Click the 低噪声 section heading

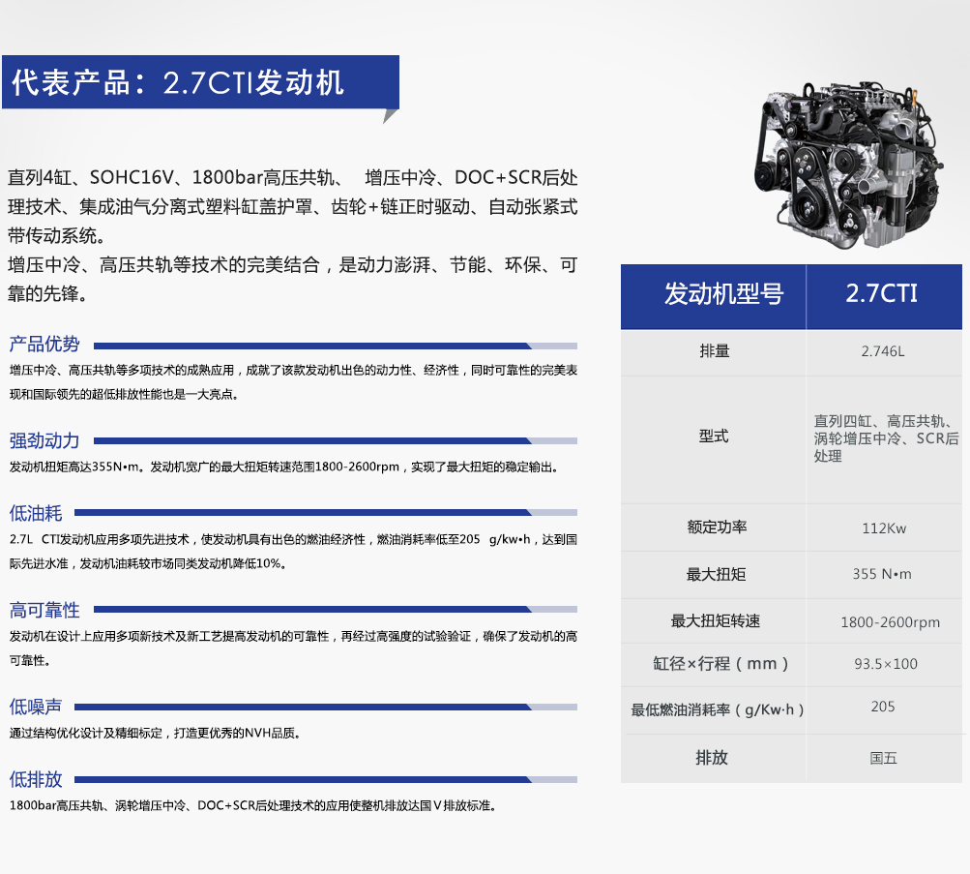pyautogui.click(x=36, y=707)
